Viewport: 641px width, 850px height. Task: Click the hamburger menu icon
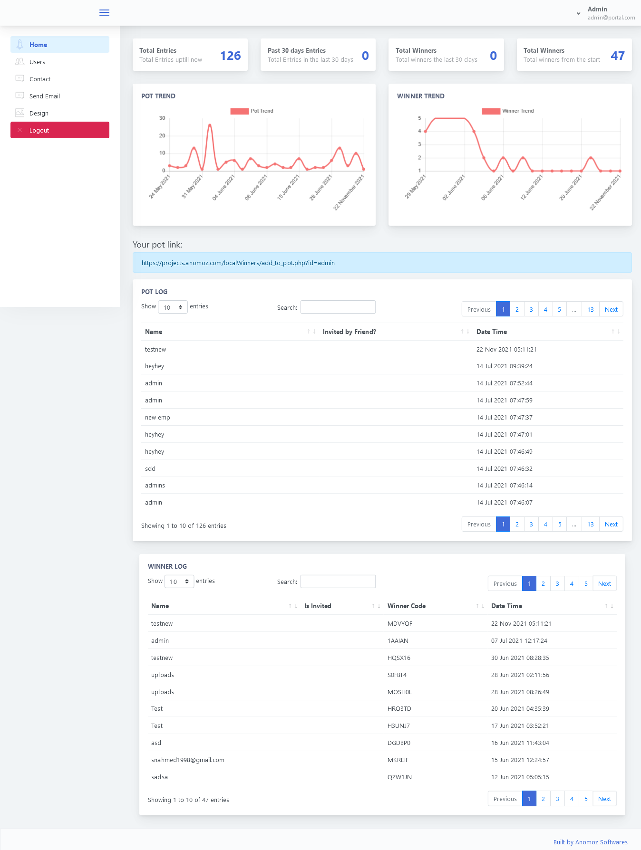click(x=104, y=13)
